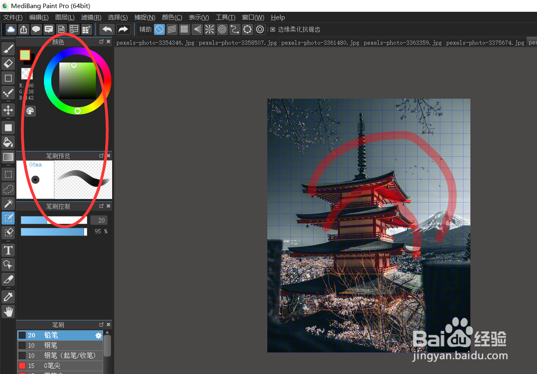Click the foreground light-green color swatch
The image size is (537, 374).
tap(25, 55)
